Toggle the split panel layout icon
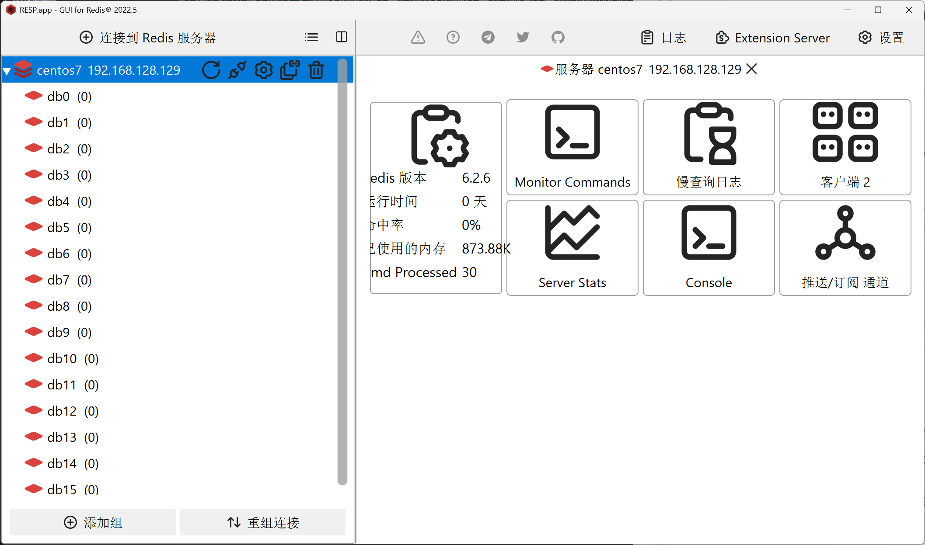The image size is (925, 545). pos(342,37)
